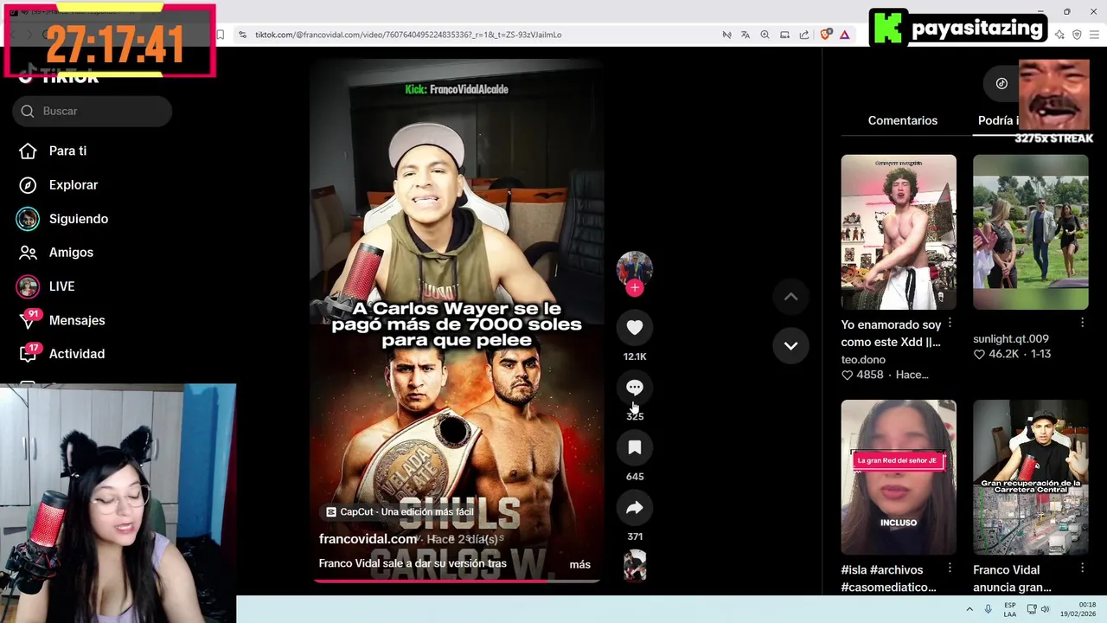Click the microphone tray icon
Image resolution: width=1107 pixels, height=623 pixels.
tap(988, 609)
